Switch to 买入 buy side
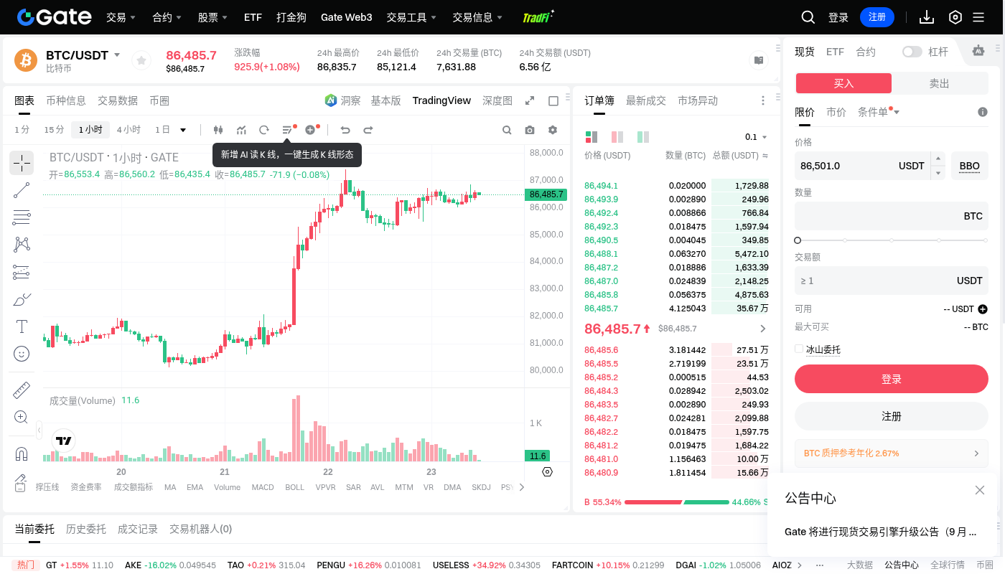The width and height of the screenshot is (1005, 574). pos(843,83)
